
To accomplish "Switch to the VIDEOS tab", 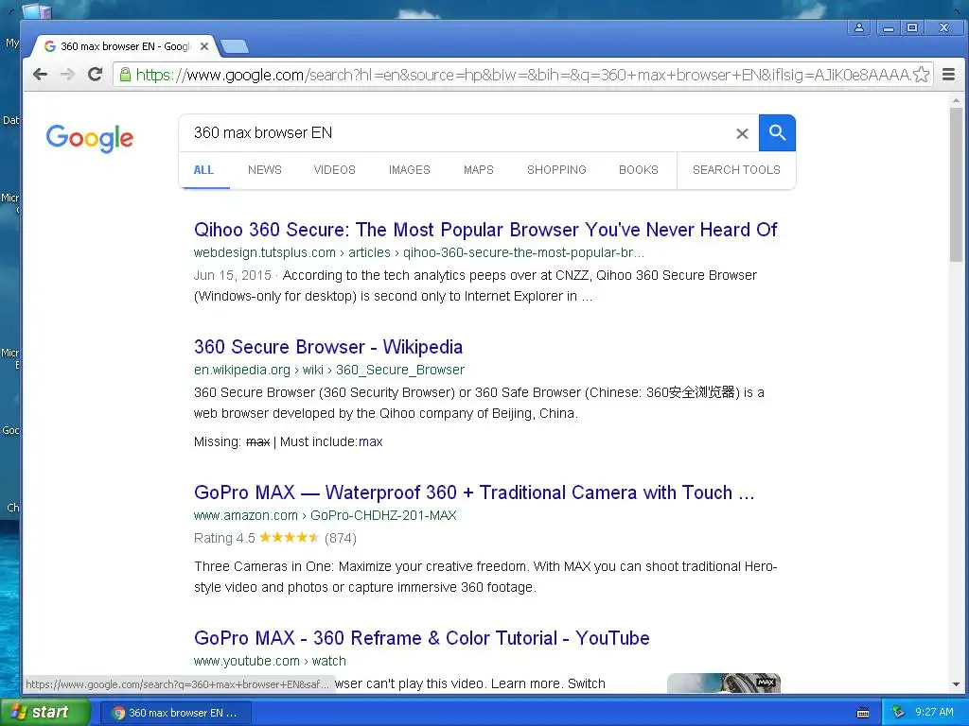I will (334, 170).
